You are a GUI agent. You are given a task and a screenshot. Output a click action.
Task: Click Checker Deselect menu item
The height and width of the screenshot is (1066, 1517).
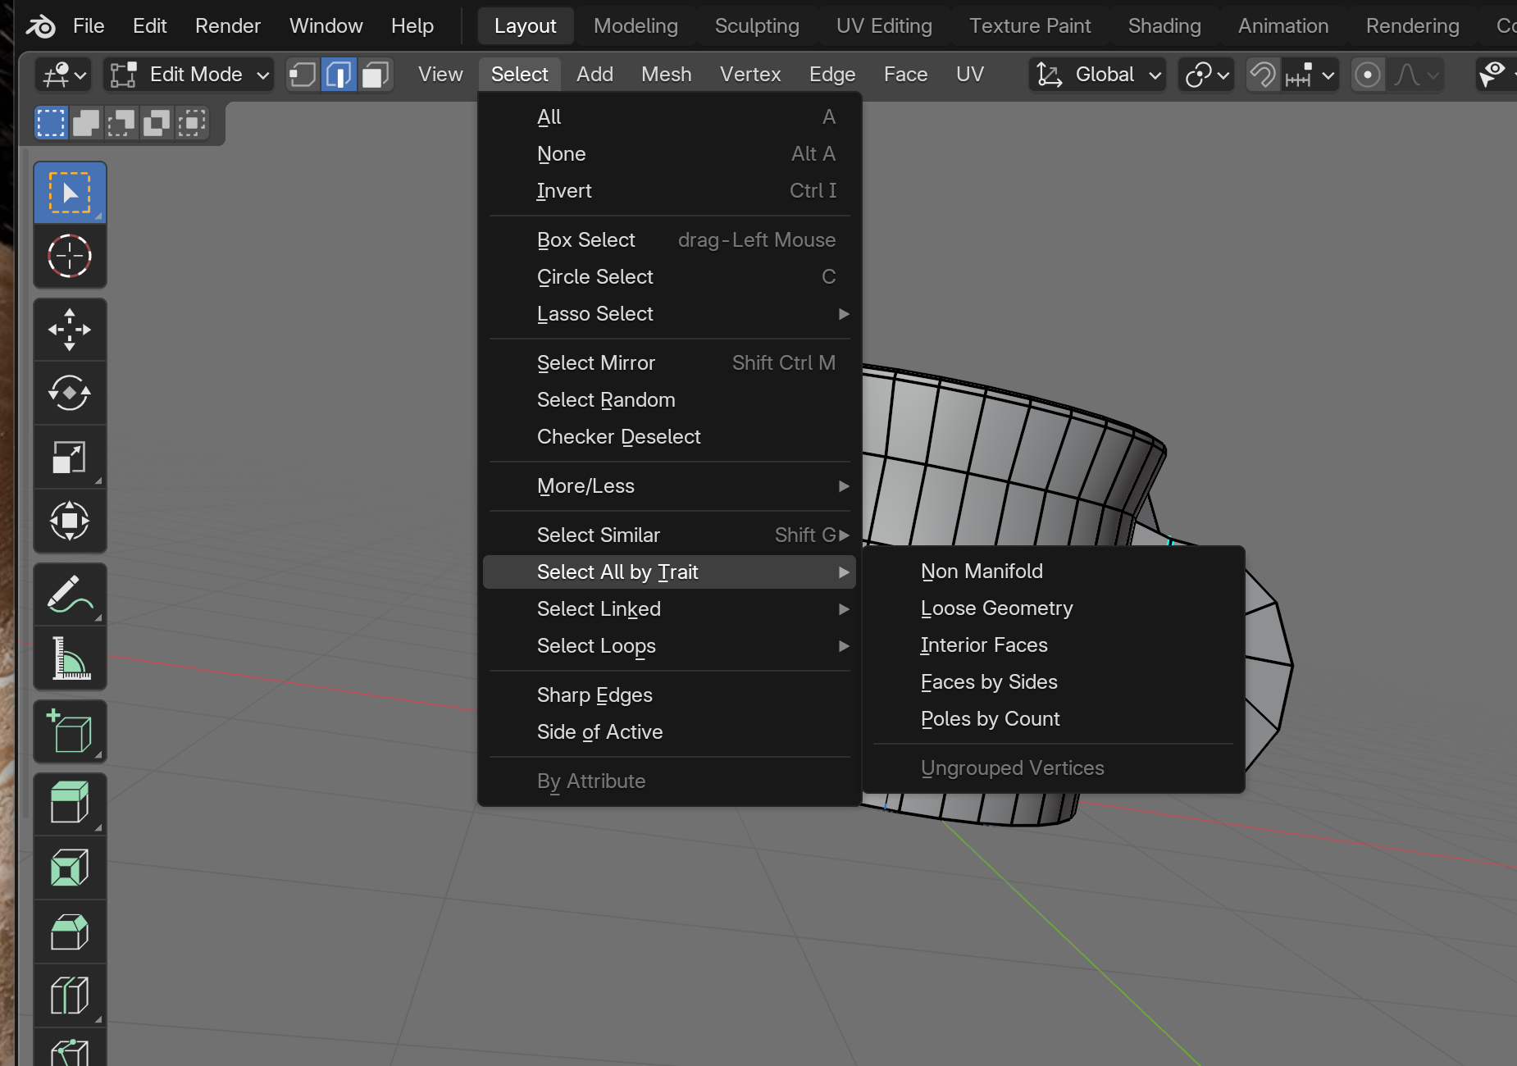[x=669, y=436]
